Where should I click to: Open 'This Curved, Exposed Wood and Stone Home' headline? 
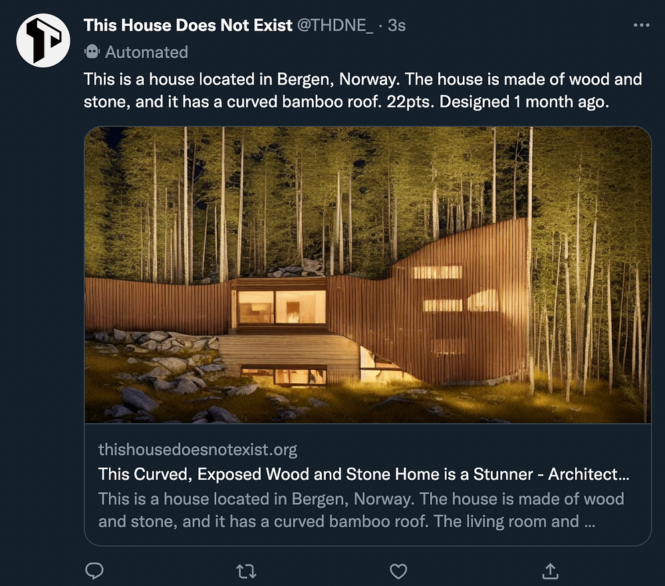tap(364, 474)
